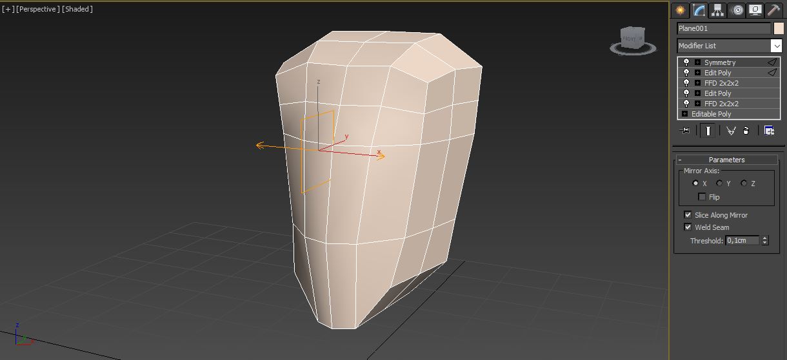787x360 pixels.
Task: Open the Create command panel tab
Action: pyautogui.click(x=679, y=10)
